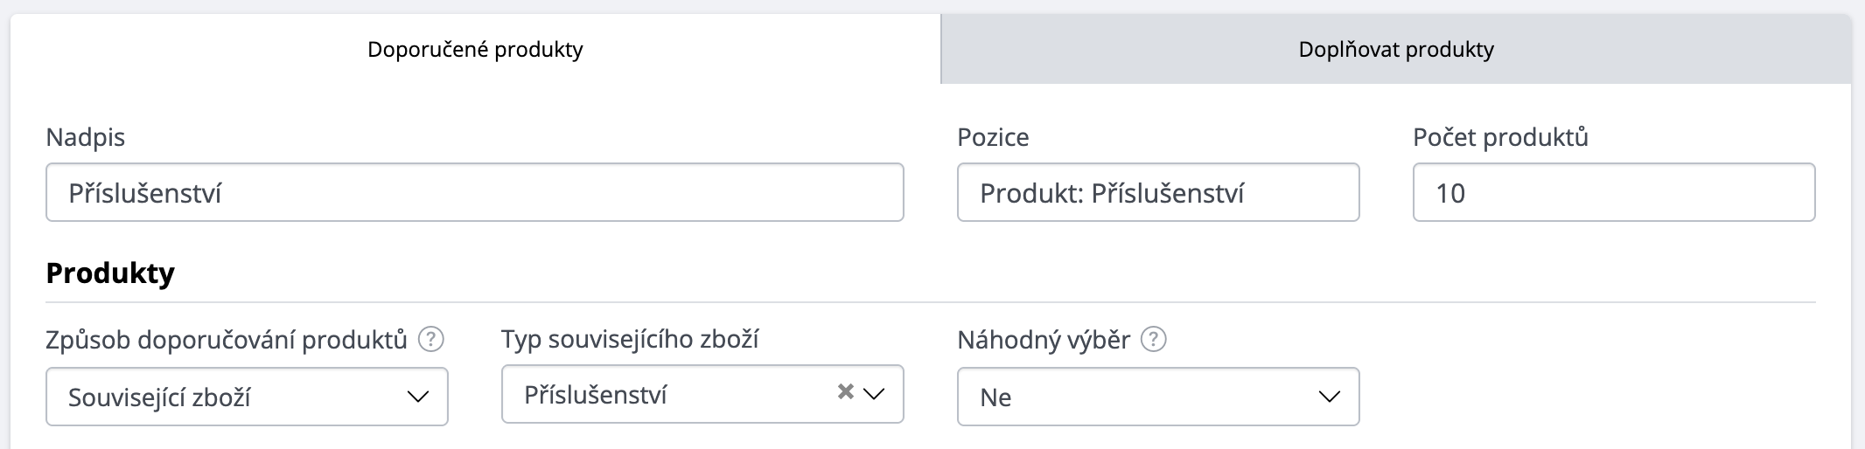Click the Náhodný výběr label text
Image resolution: width=1865 pixels, height=449 pixels.
pos(1044,340)
